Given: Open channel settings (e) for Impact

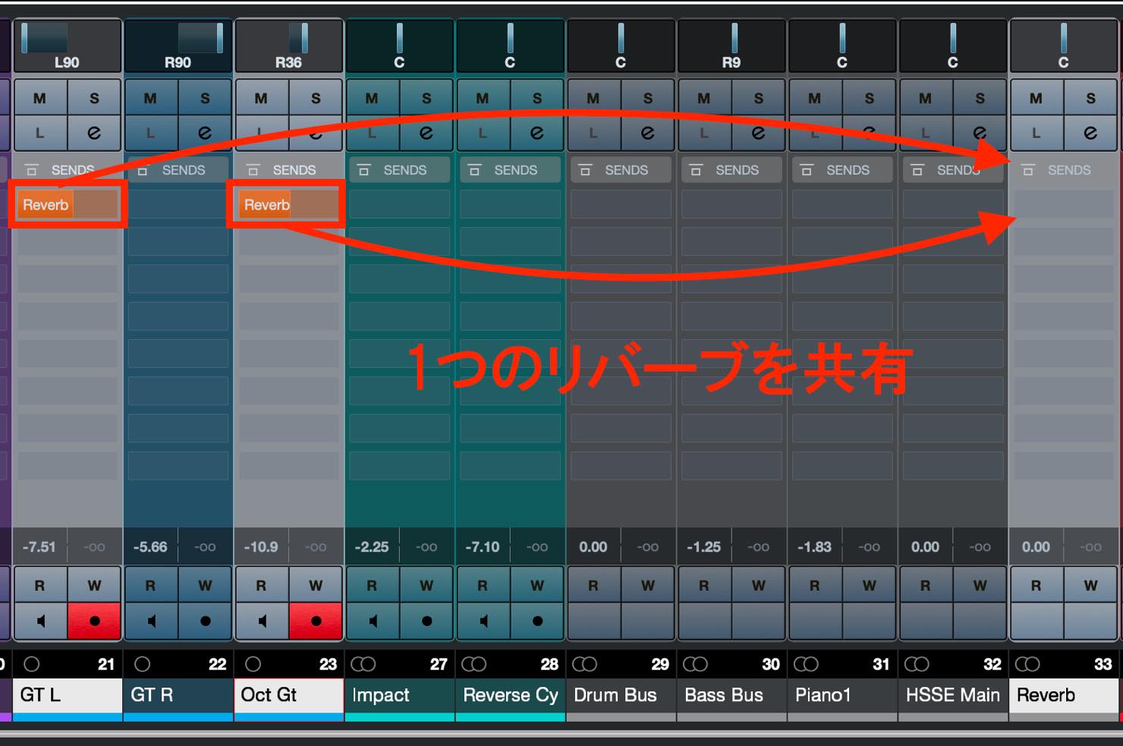Looking at the screenshot, I should tap(426, 133).
